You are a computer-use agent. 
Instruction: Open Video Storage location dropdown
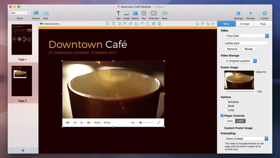[x=241, y=61]
